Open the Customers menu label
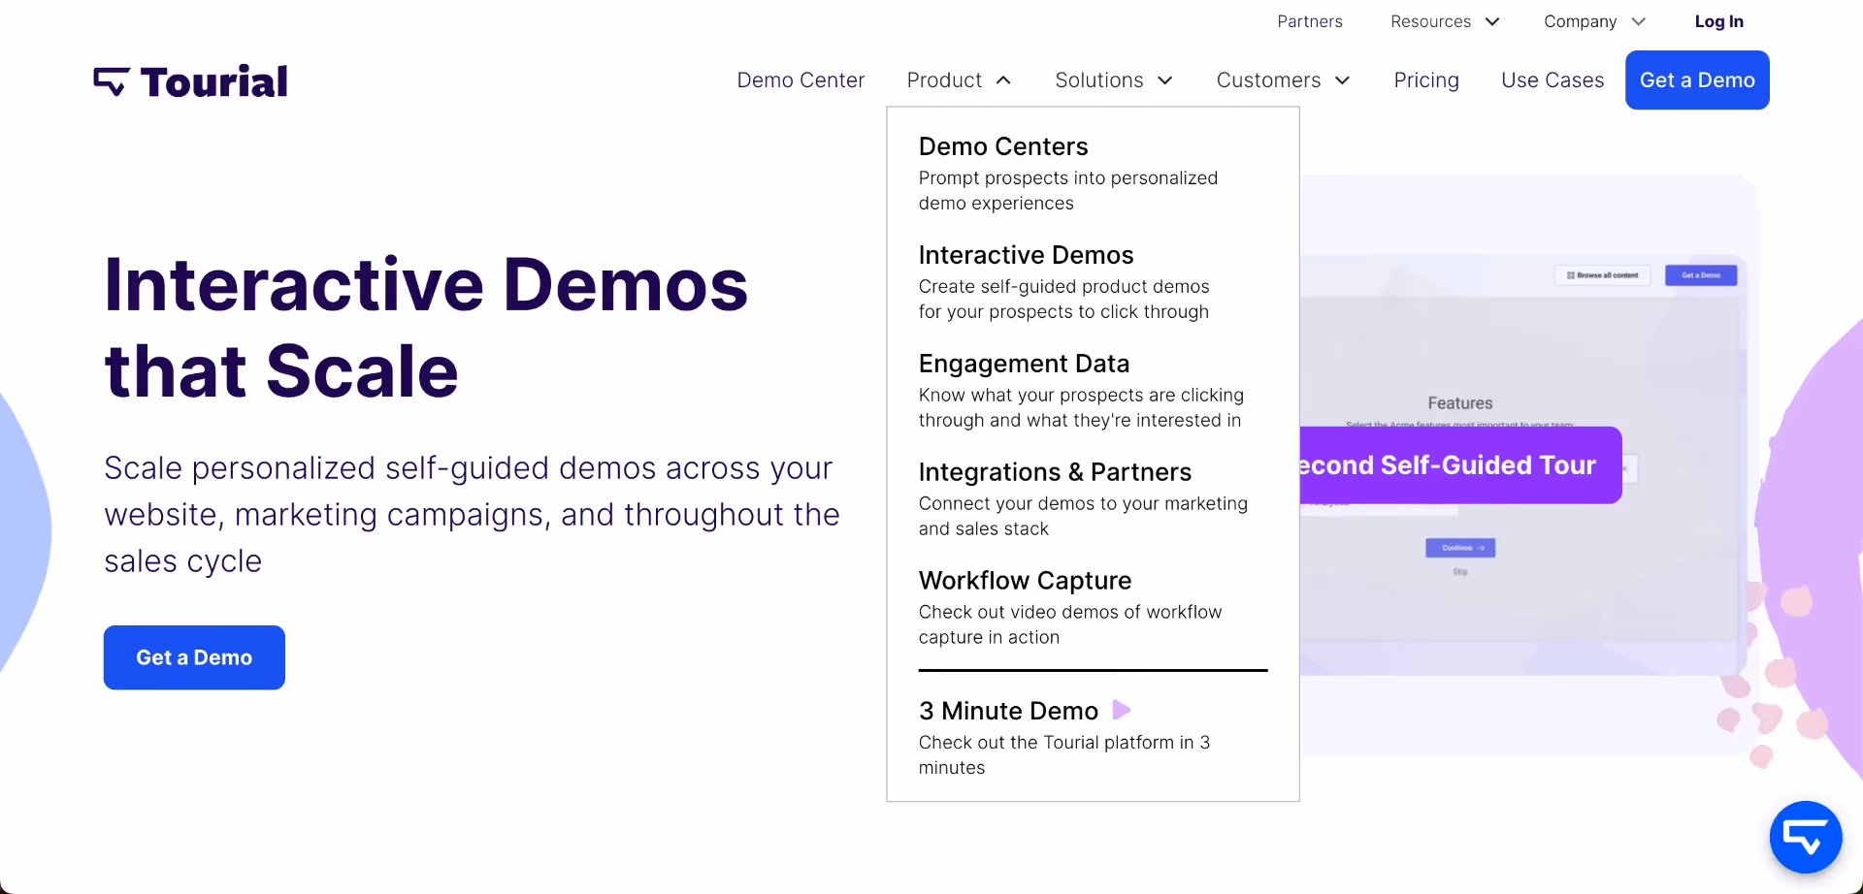The image size is (1863, 894). click(1268, 80)
